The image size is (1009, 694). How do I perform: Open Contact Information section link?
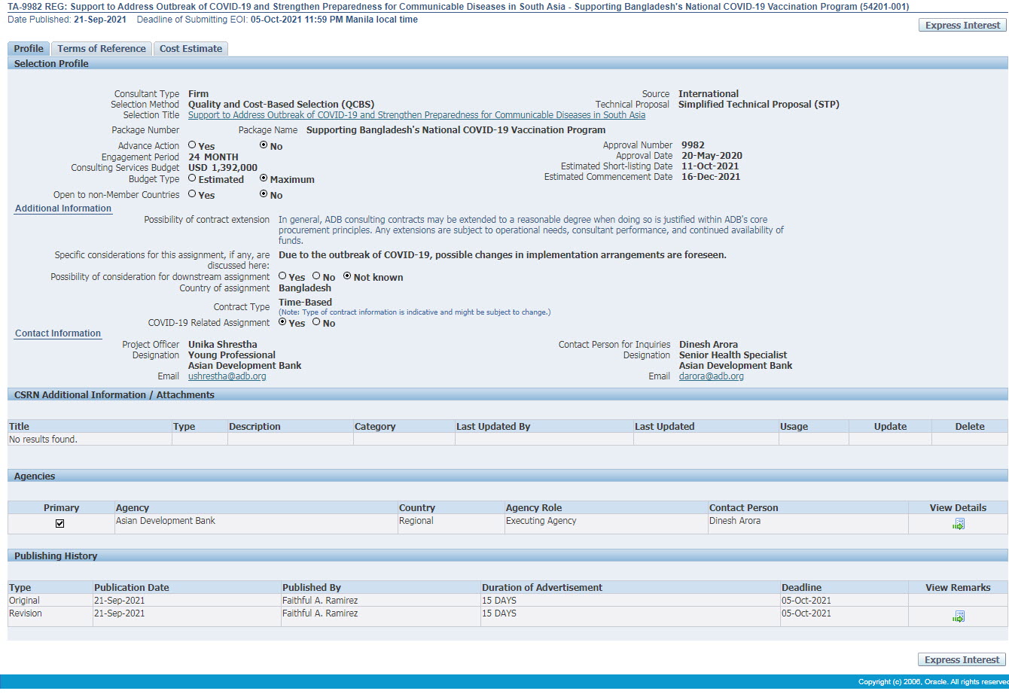(58, 333)
